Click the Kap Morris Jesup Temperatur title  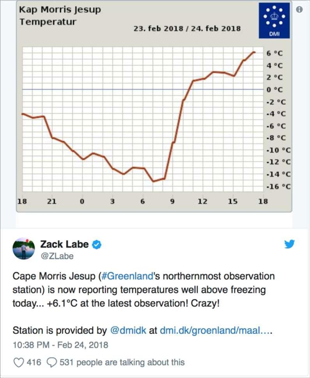[x=60, y=16]
